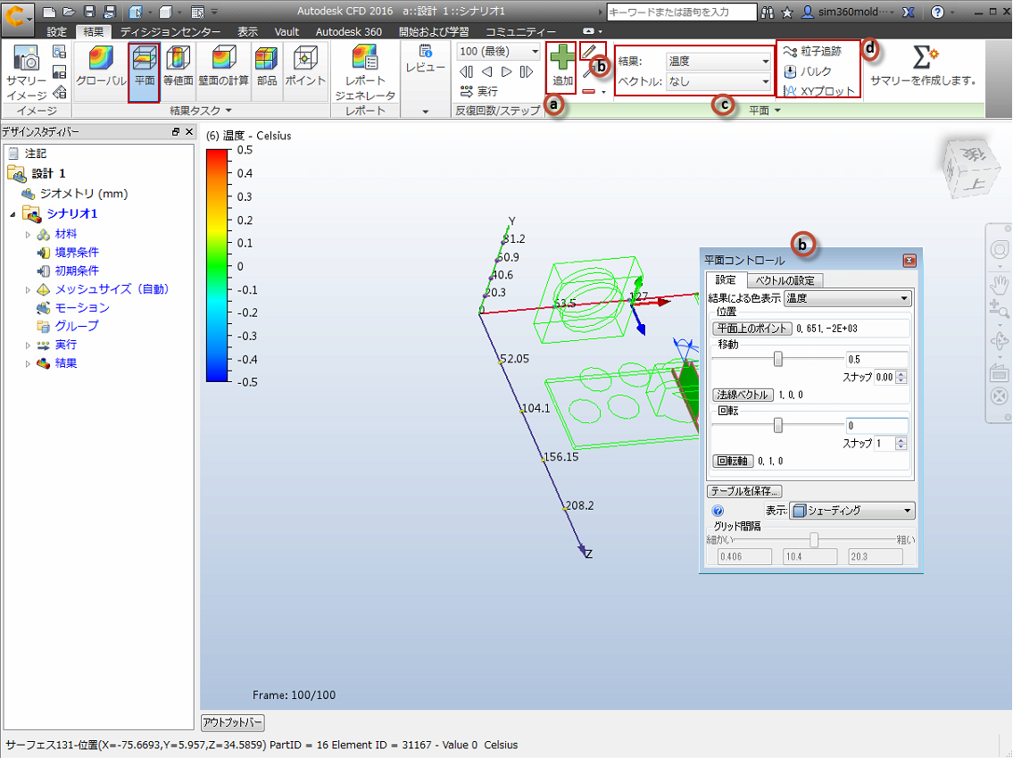Start Particle Trace (粒子追跡)
Image resolution: width=1013 pixels, height=758 pixels.
[x=813, y=51]
